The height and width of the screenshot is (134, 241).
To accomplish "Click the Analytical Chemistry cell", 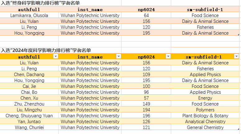I will click(x=205, y=122).
